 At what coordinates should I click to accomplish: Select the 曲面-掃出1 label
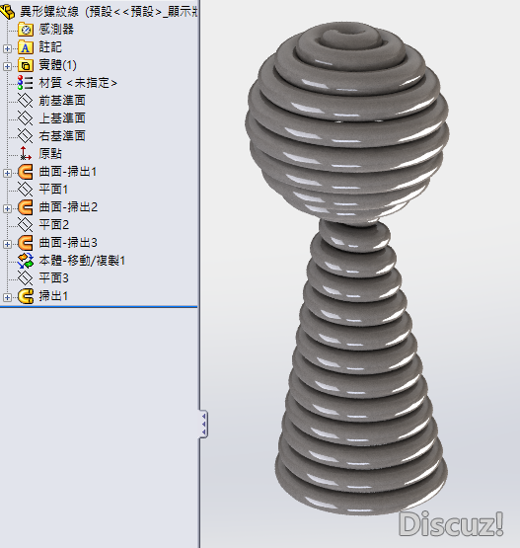point(67,172)
